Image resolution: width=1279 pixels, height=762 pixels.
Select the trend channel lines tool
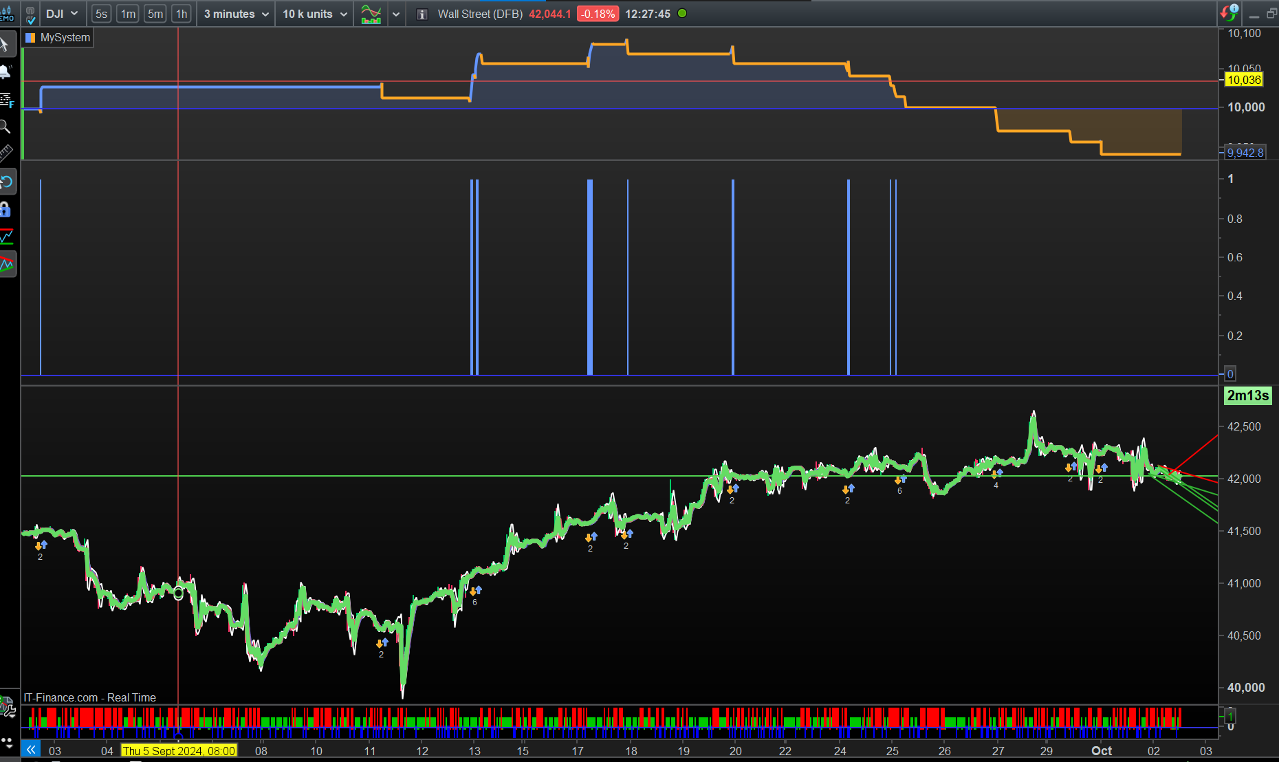pos(7,265)
